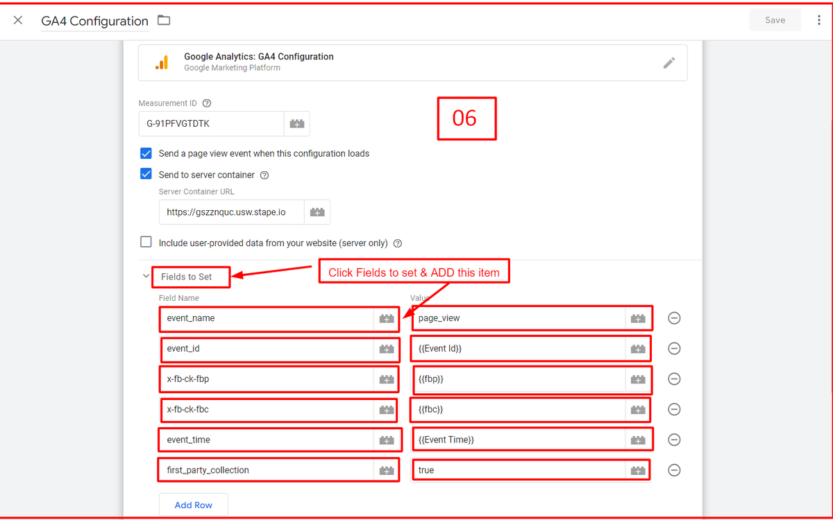This screenshot has height=520, width=833.
Task: Remove the x-fb-ck-fbc row
Action: [x=674, y=410]
